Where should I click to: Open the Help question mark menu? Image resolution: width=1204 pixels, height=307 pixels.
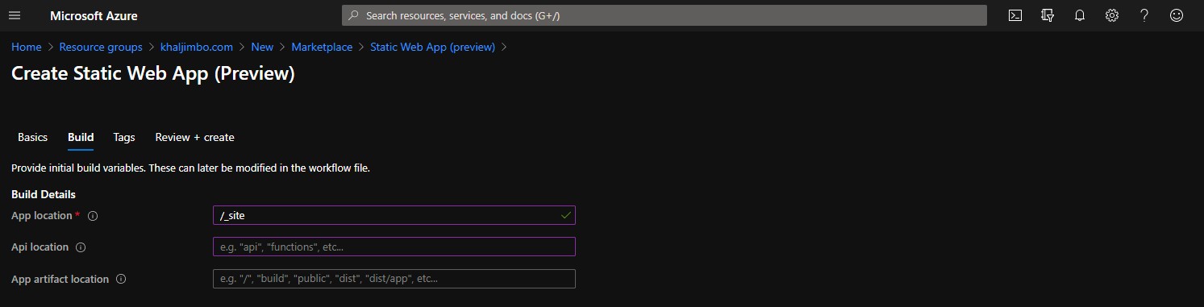pos(1144,15)
